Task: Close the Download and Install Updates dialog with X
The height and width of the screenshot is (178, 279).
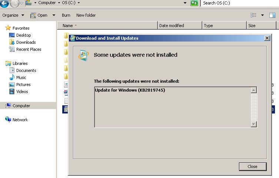Action: pyautogui.click(x=267, y=38)
